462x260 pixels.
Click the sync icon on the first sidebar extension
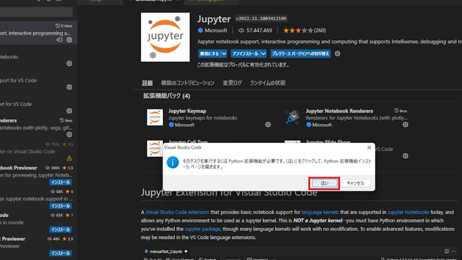point(59,40)
